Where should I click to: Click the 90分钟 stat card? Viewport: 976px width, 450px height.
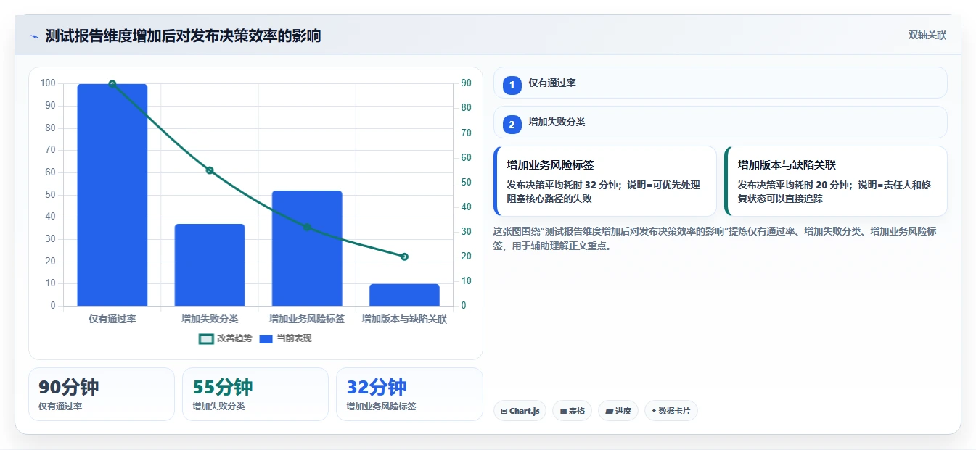(102, 394)
